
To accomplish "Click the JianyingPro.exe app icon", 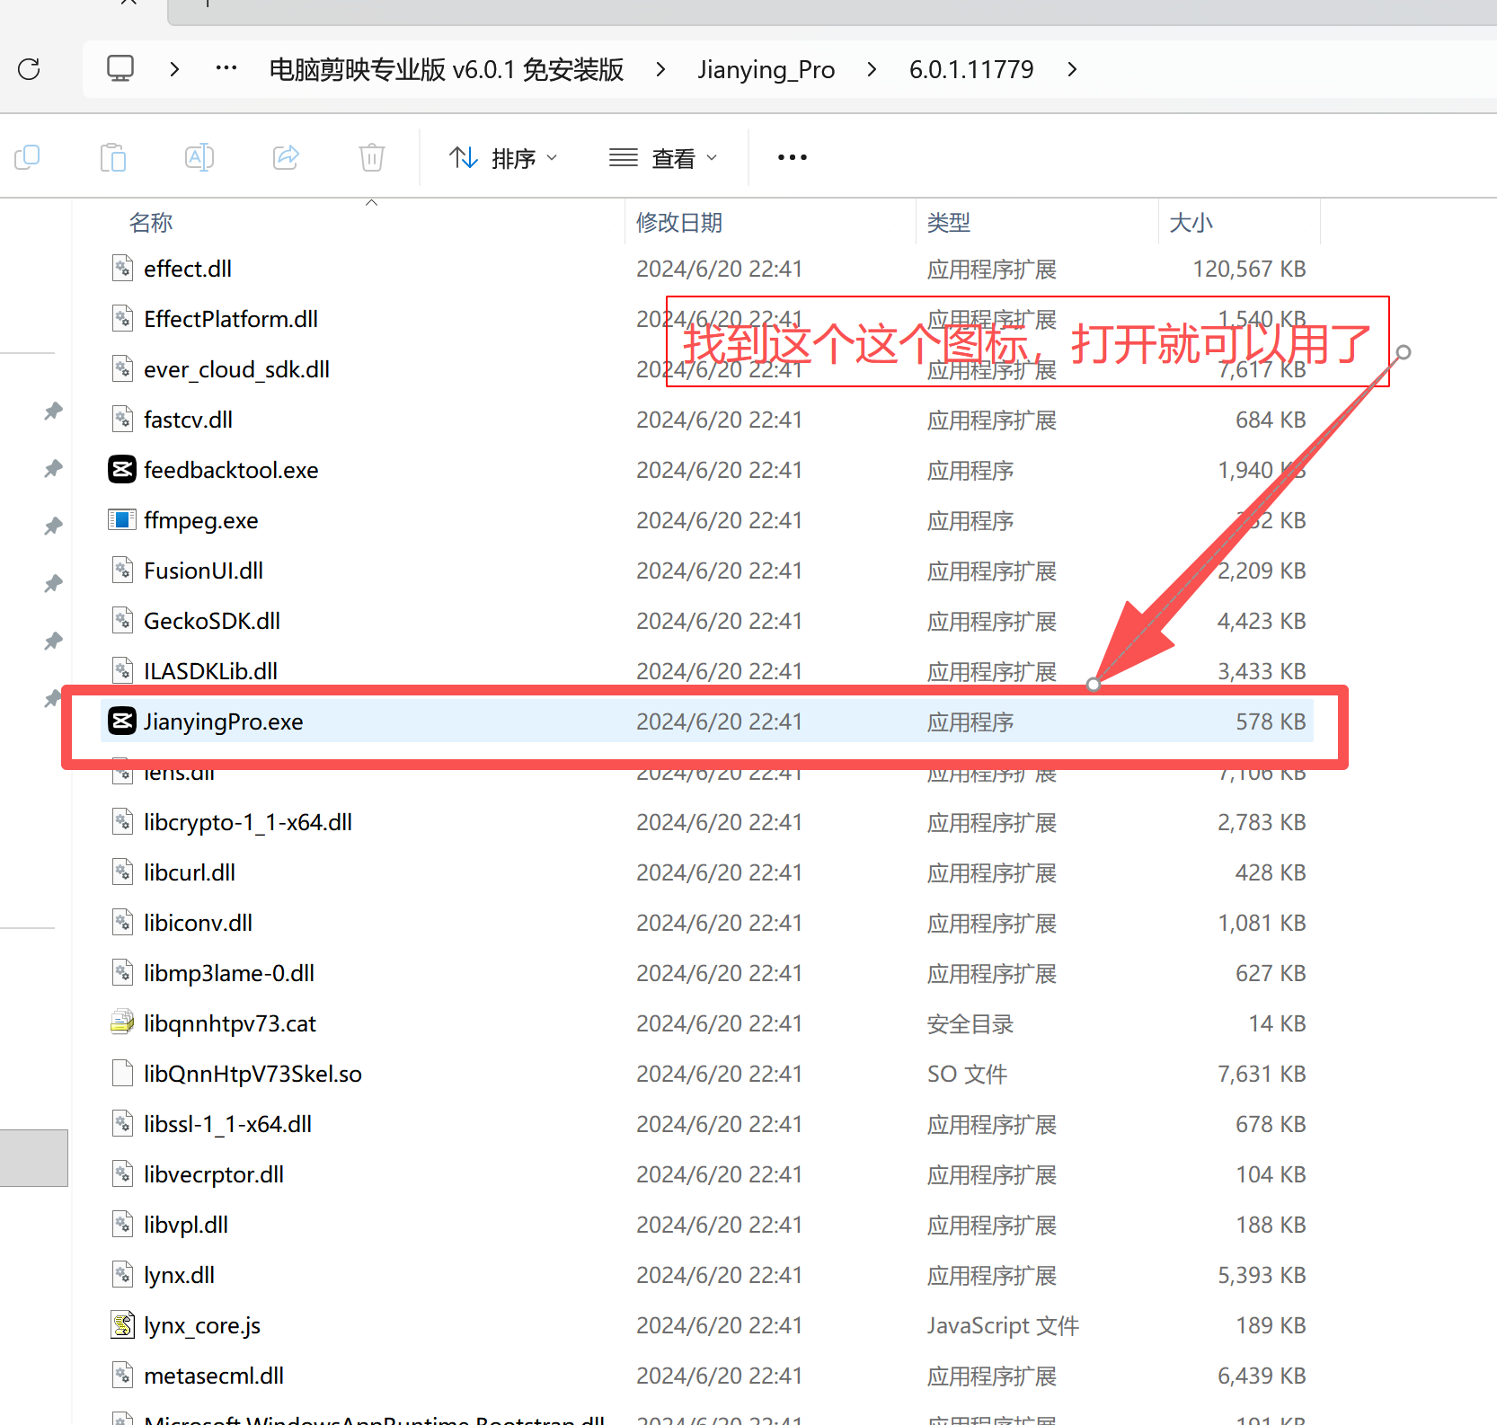I will tap(122, 721).
